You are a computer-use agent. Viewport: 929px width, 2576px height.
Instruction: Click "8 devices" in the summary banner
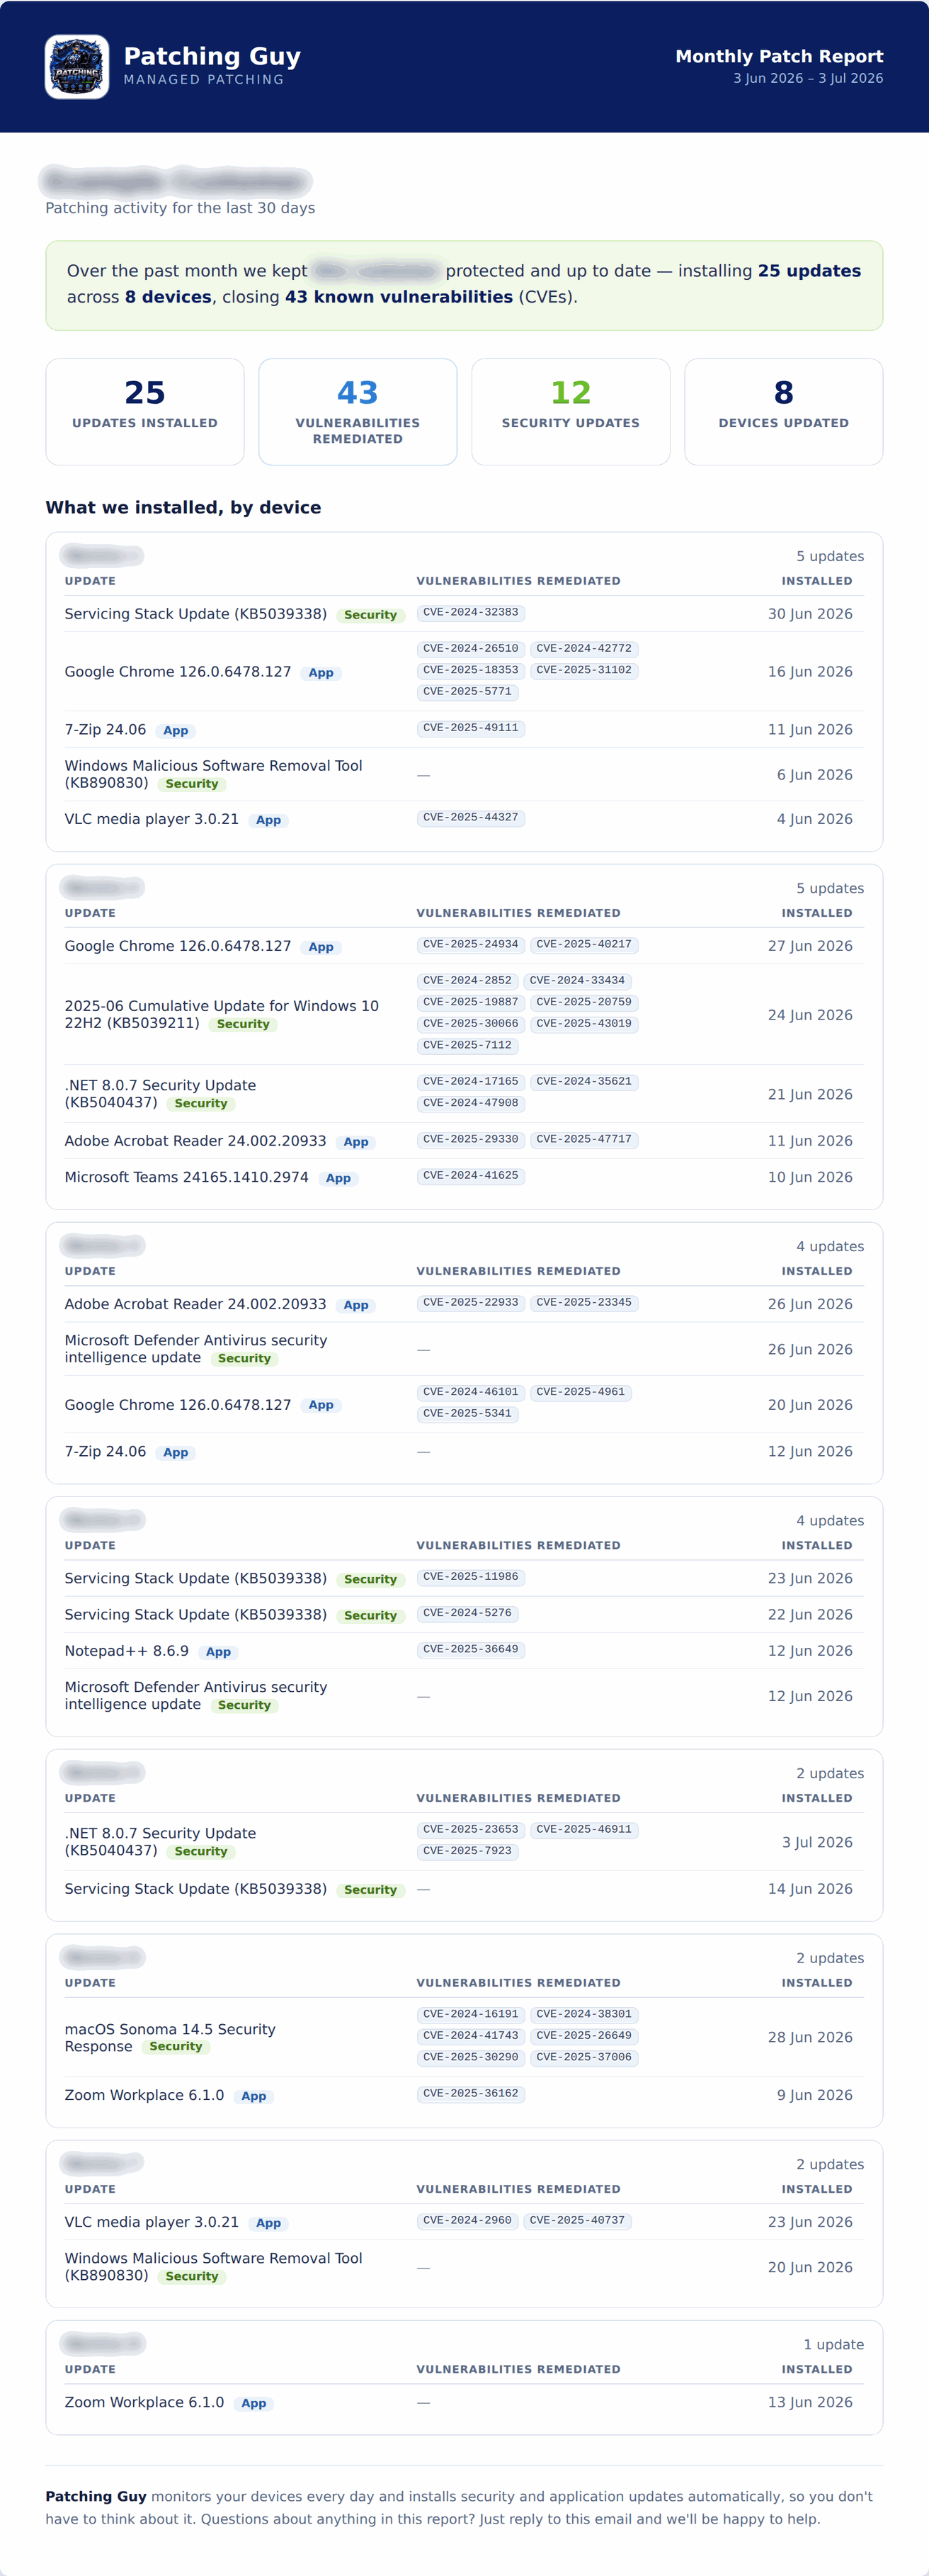(168, 297)
